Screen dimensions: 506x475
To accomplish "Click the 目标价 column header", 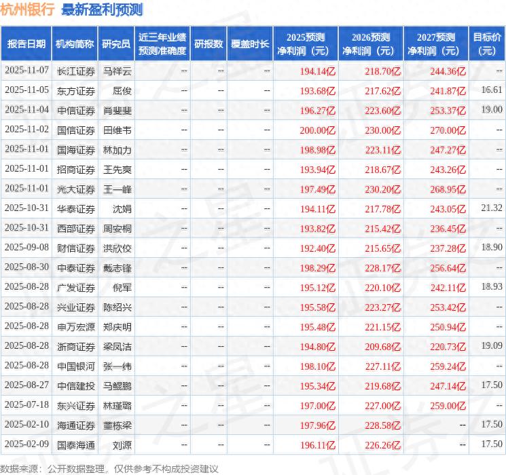I will [486, 44].
